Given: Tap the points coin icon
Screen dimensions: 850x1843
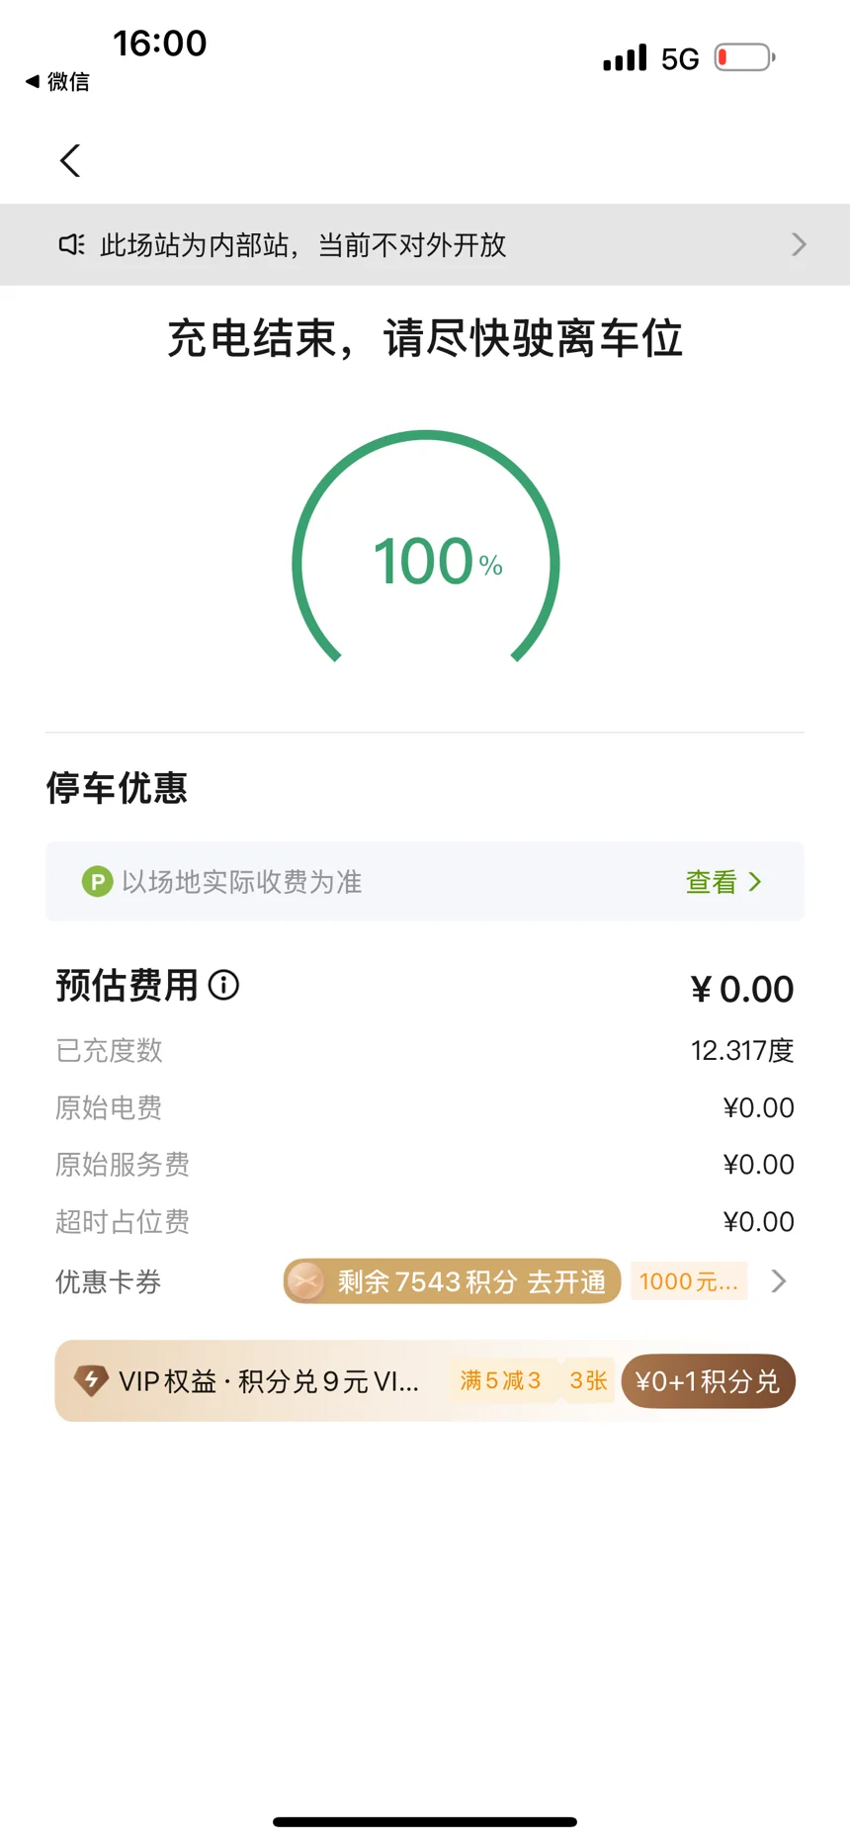Looking at the screenshot, I should tap(306, 1281).
